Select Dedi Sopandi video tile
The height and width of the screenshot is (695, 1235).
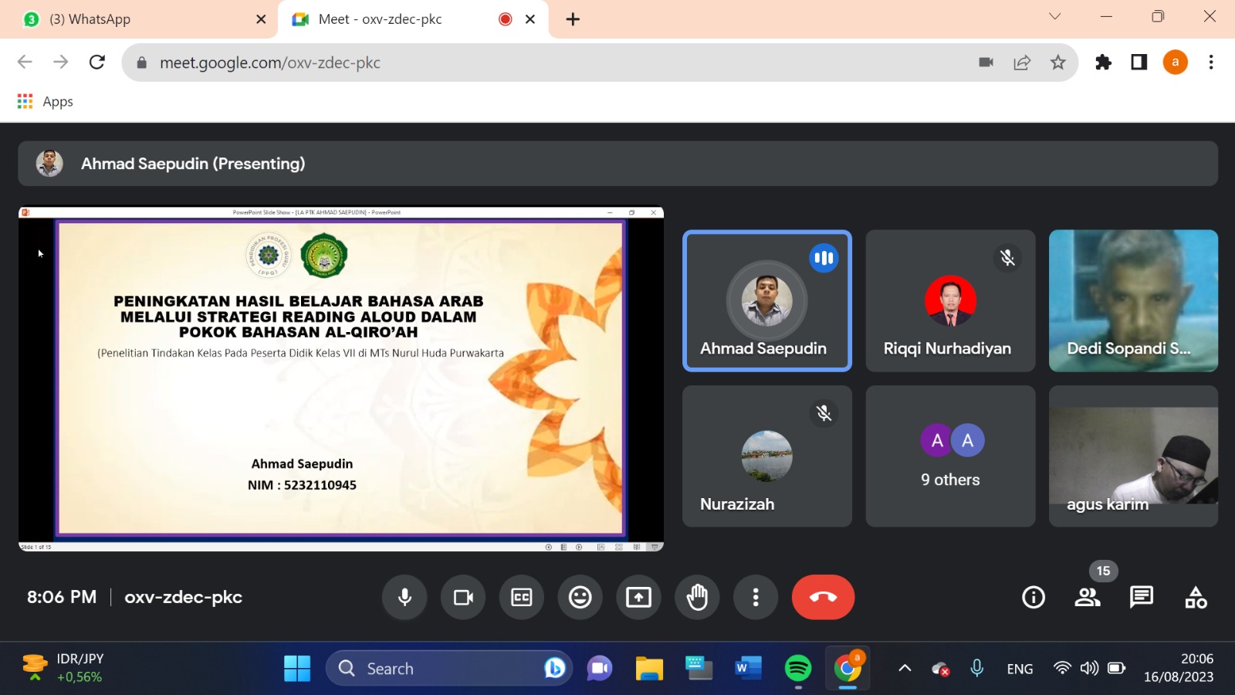pos(1133,301)
